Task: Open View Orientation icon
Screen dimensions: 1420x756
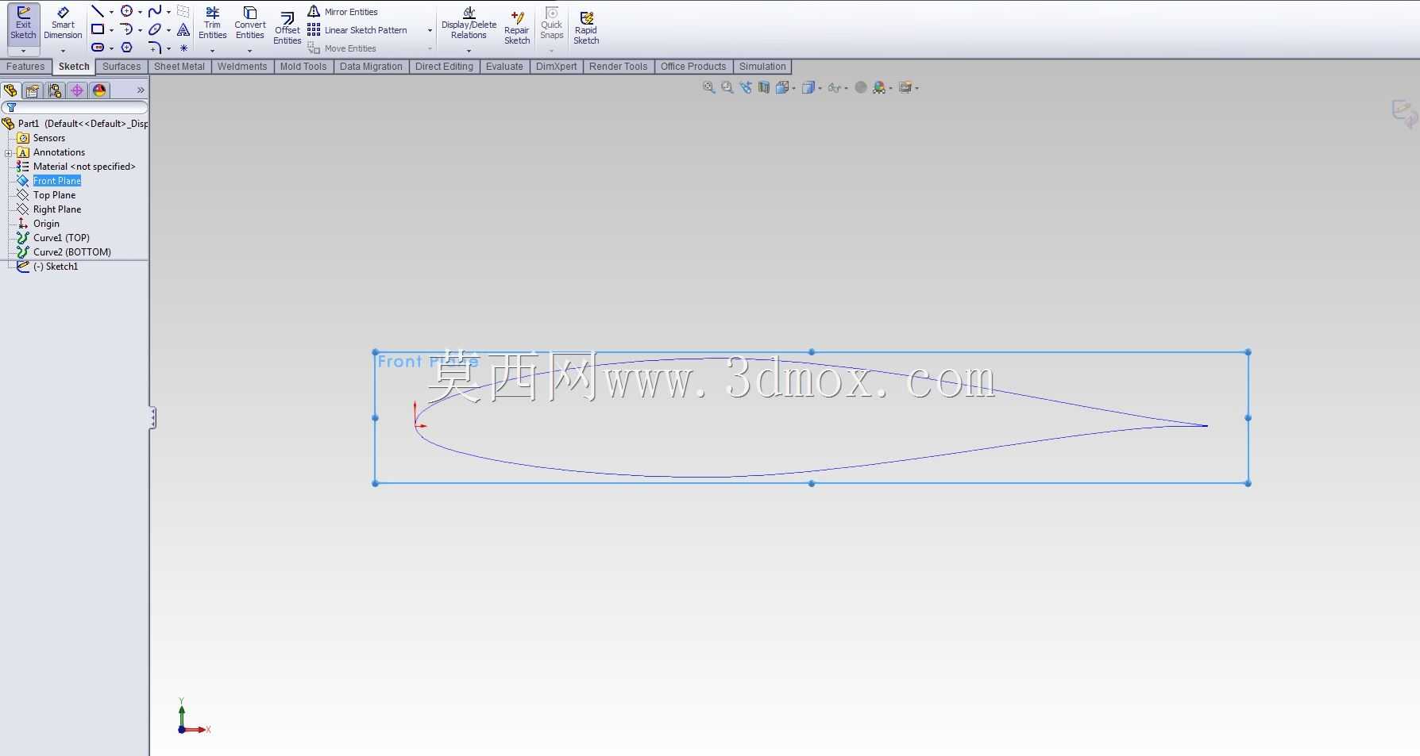Action: [783, 87]
